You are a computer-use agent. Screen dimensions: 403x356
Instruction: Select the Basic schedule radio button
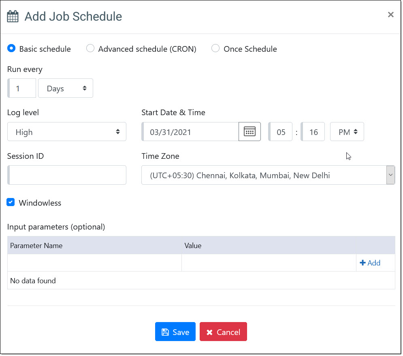(11, 48)
